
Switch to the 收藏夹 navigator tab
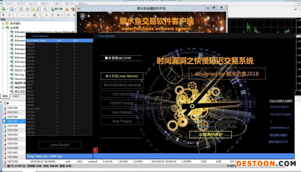(16, 96)
